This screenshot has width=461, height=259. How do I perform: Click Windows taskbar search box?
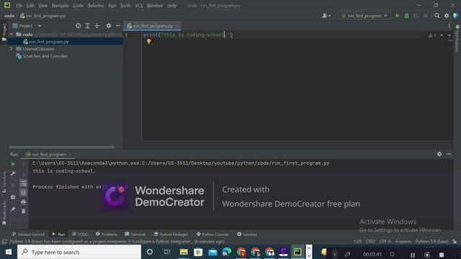point(79,252)
